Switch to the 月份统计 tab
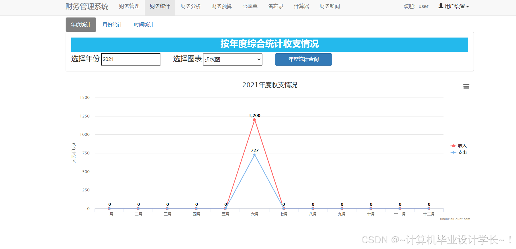This screenshot has height=249, width=516. 112,25
